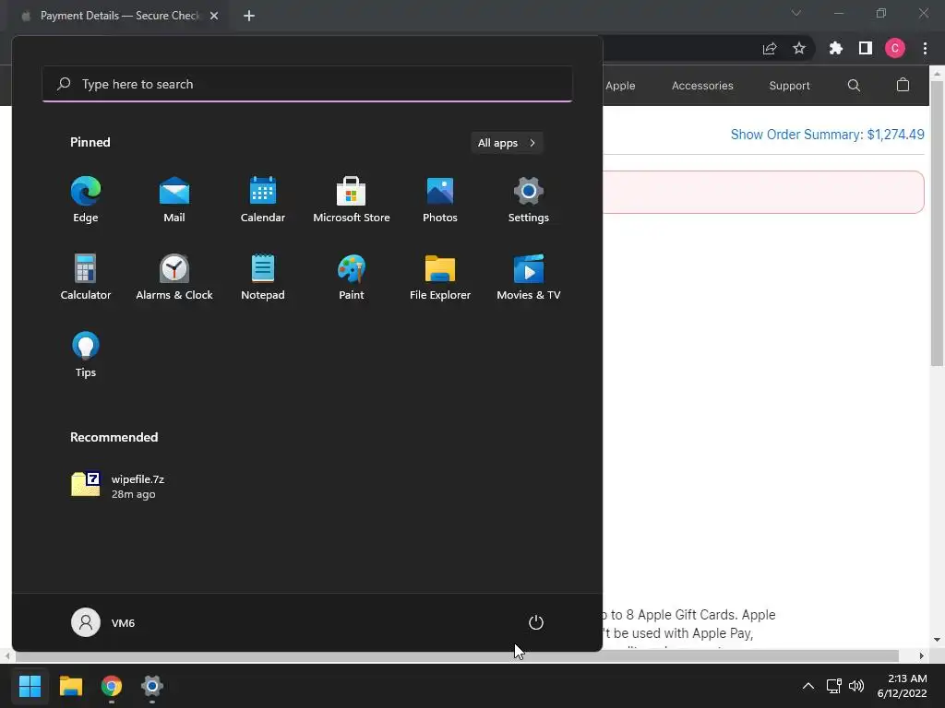Share this page from the address bar
The image size is (945, 708).
tap(770, 49)
